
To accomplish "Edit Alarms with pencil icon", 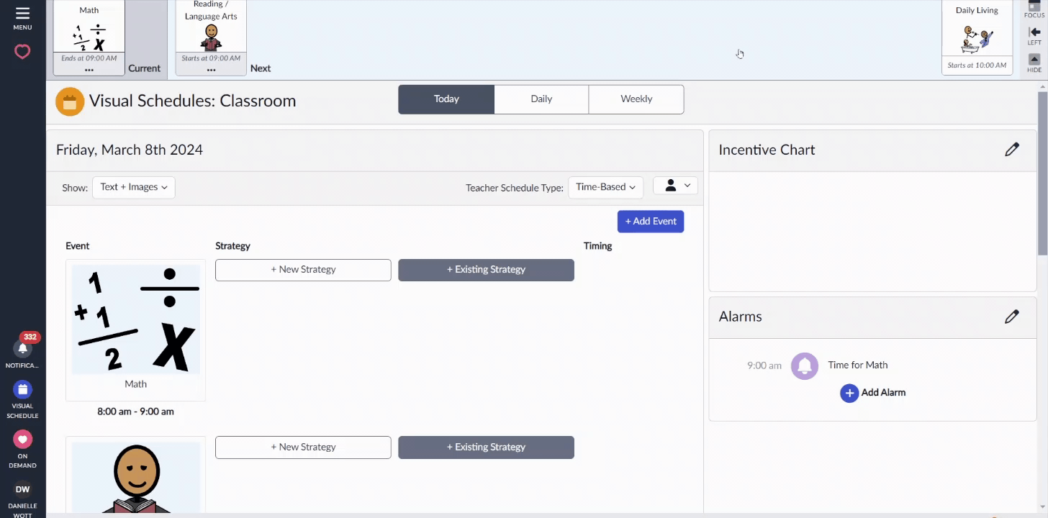I will coord(1012,317).
